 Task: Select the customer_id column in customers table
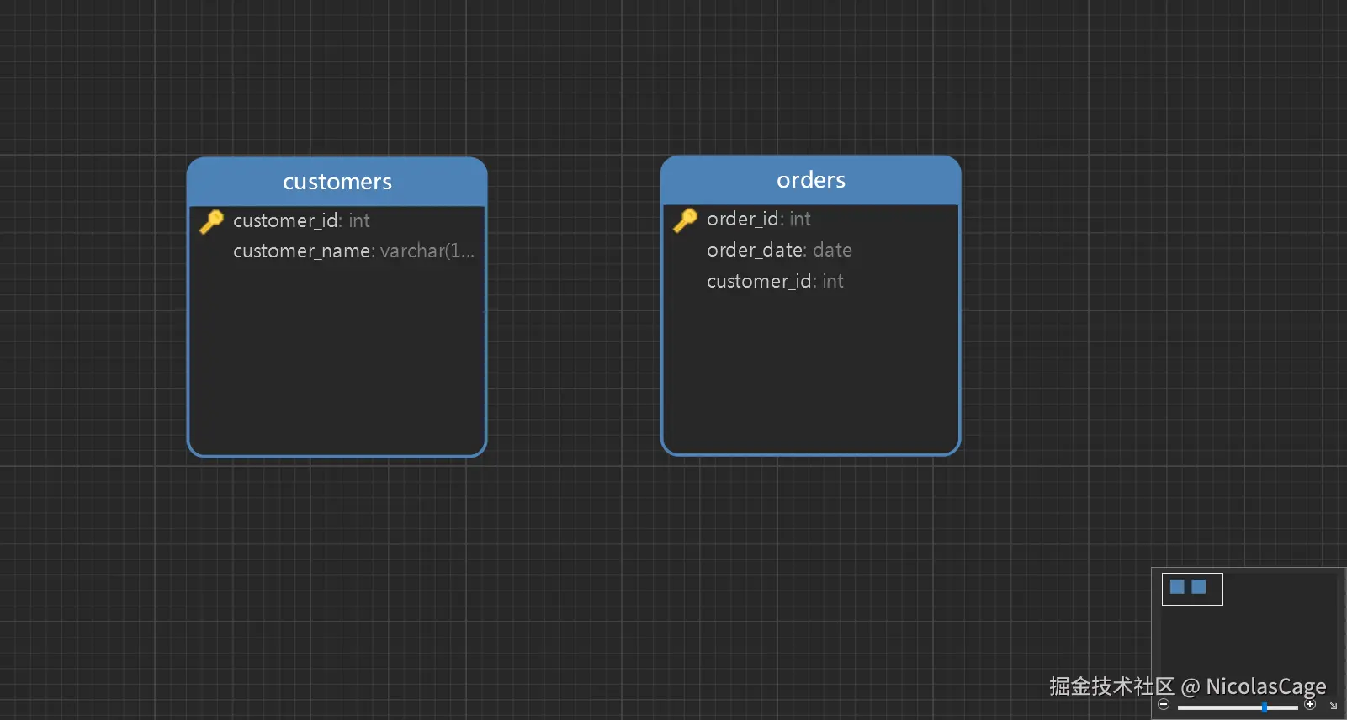coord(301,220)
